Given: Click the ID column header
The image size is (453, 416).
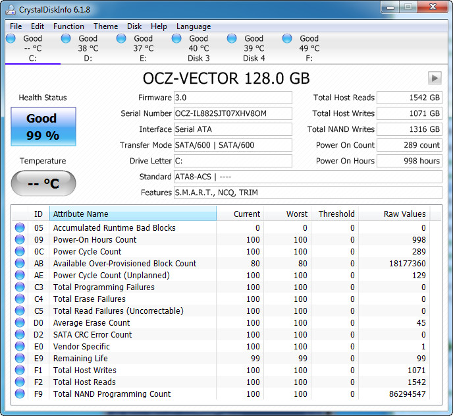Looking at the screenshot, I should pos(38,214).
